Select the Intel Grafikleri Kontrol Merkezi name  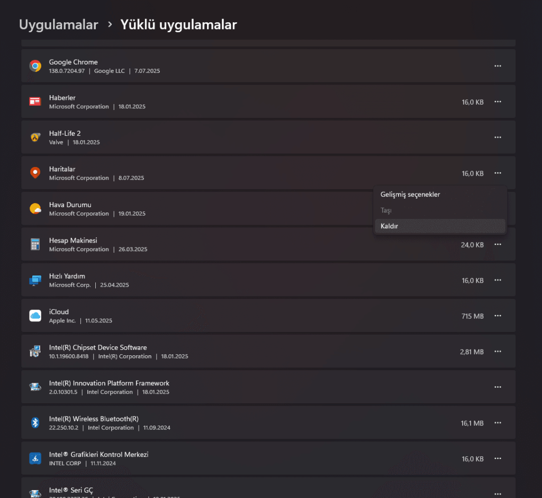point(98,455)
